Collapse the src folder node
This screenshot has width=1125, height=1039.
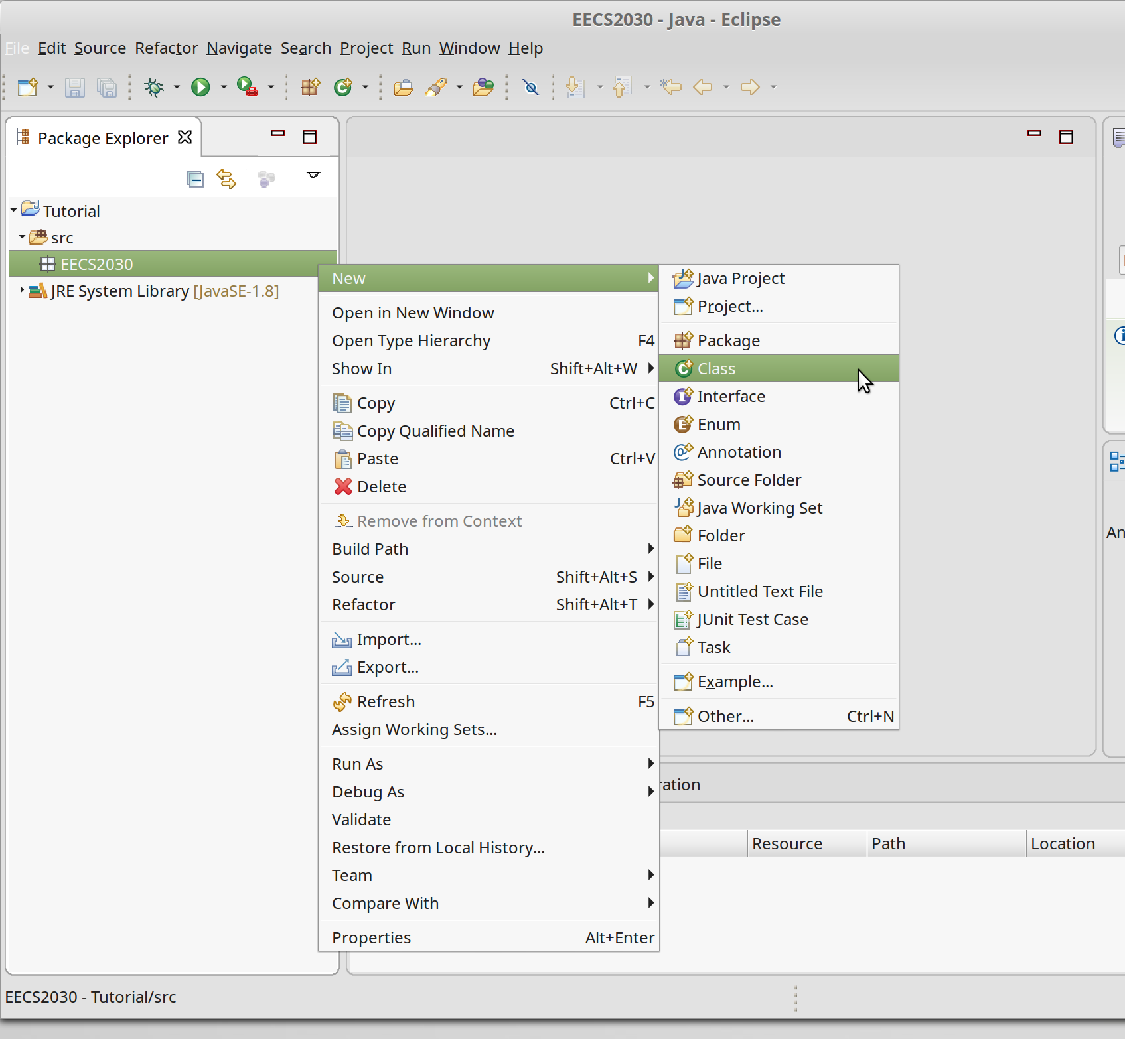(x=22, y=236)
